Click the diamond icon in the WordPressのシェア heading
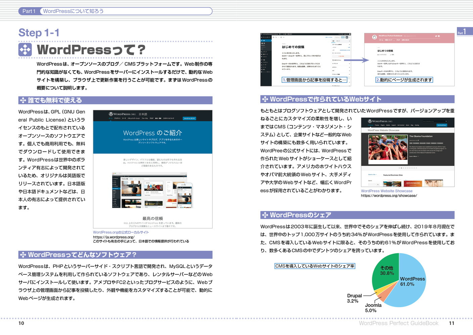473x335 pixels. coord(265,215)
